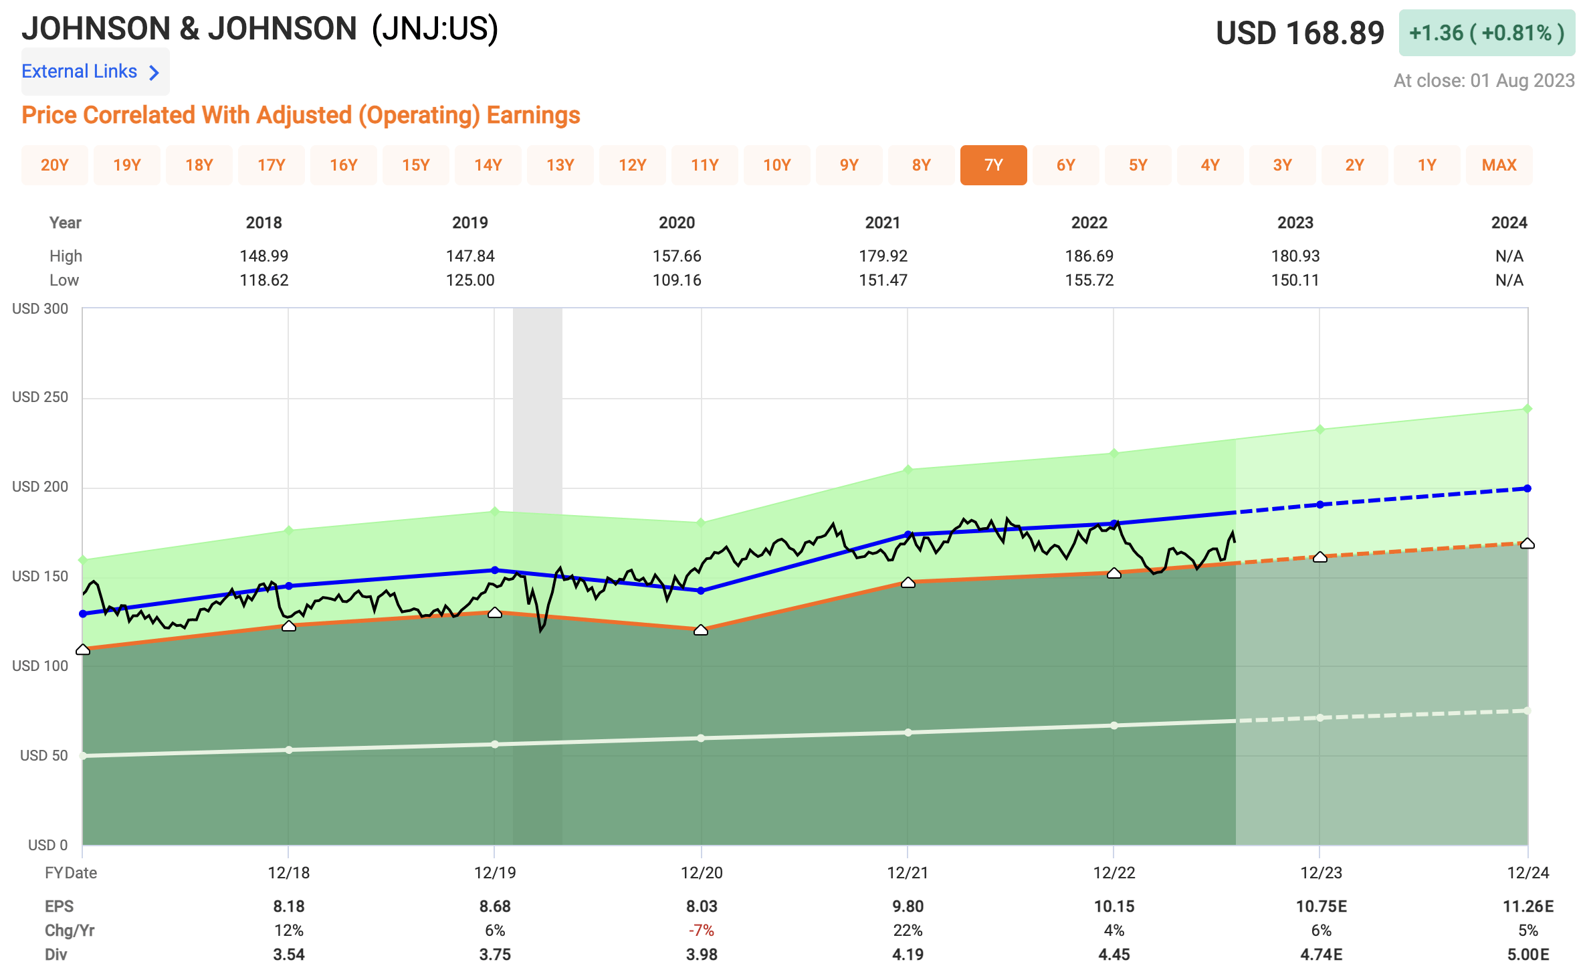Viewport: 1585px width, 974px height.
Task: Show the 1Y price history
Action: (1427, 165)
